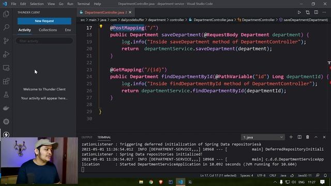Change encoding via 'UTF-8' status item
The image size is (331, 186).
pos(261,176)
